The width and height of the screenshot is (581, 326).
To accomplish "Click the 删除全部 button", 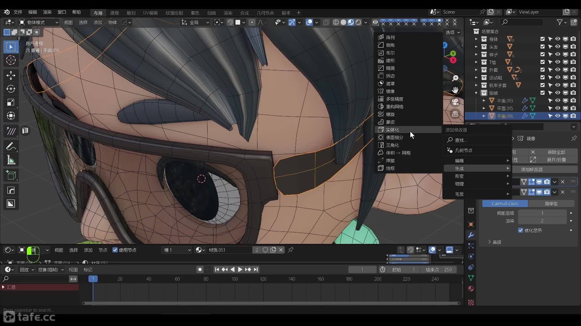I will (x=556, y=152).
